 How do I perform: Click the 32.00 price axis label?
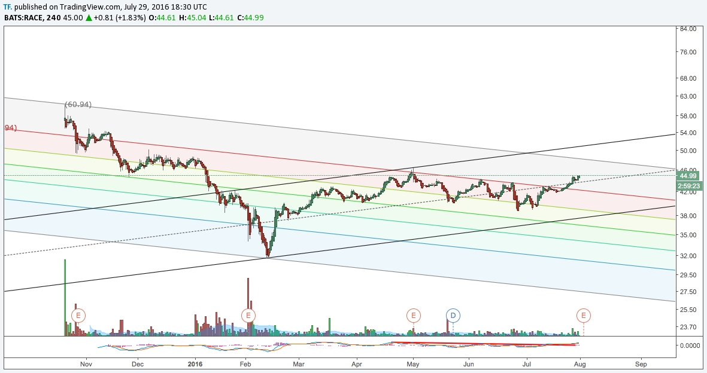tap(688, 256)
